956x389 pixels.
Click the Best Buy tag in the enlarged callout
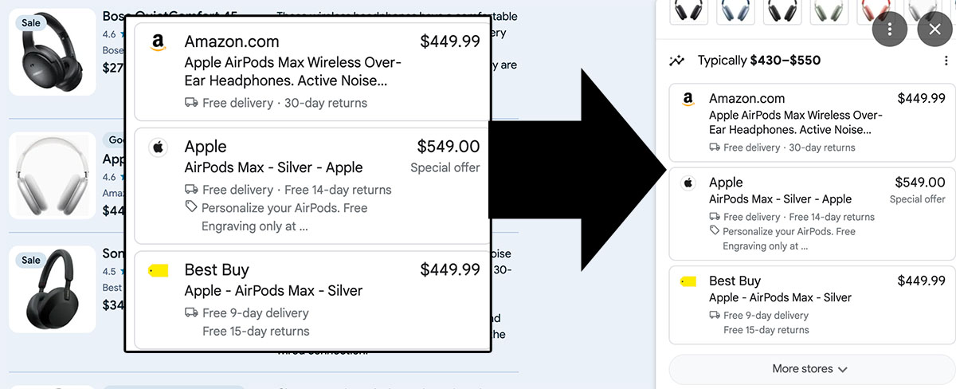pos(159,271)
